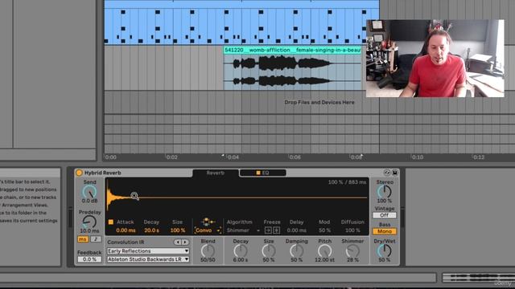Viewport: 515px width, 289px height.
Task: Open the EQ tab
Action: click(x=263, y=173)
